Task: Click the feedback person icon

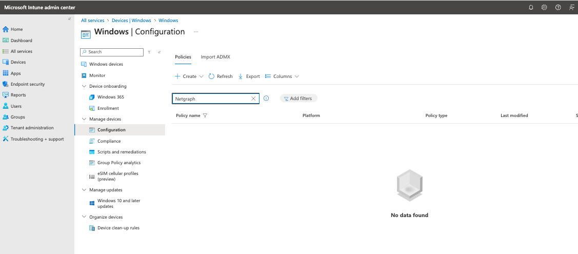Action: (571, 7)
